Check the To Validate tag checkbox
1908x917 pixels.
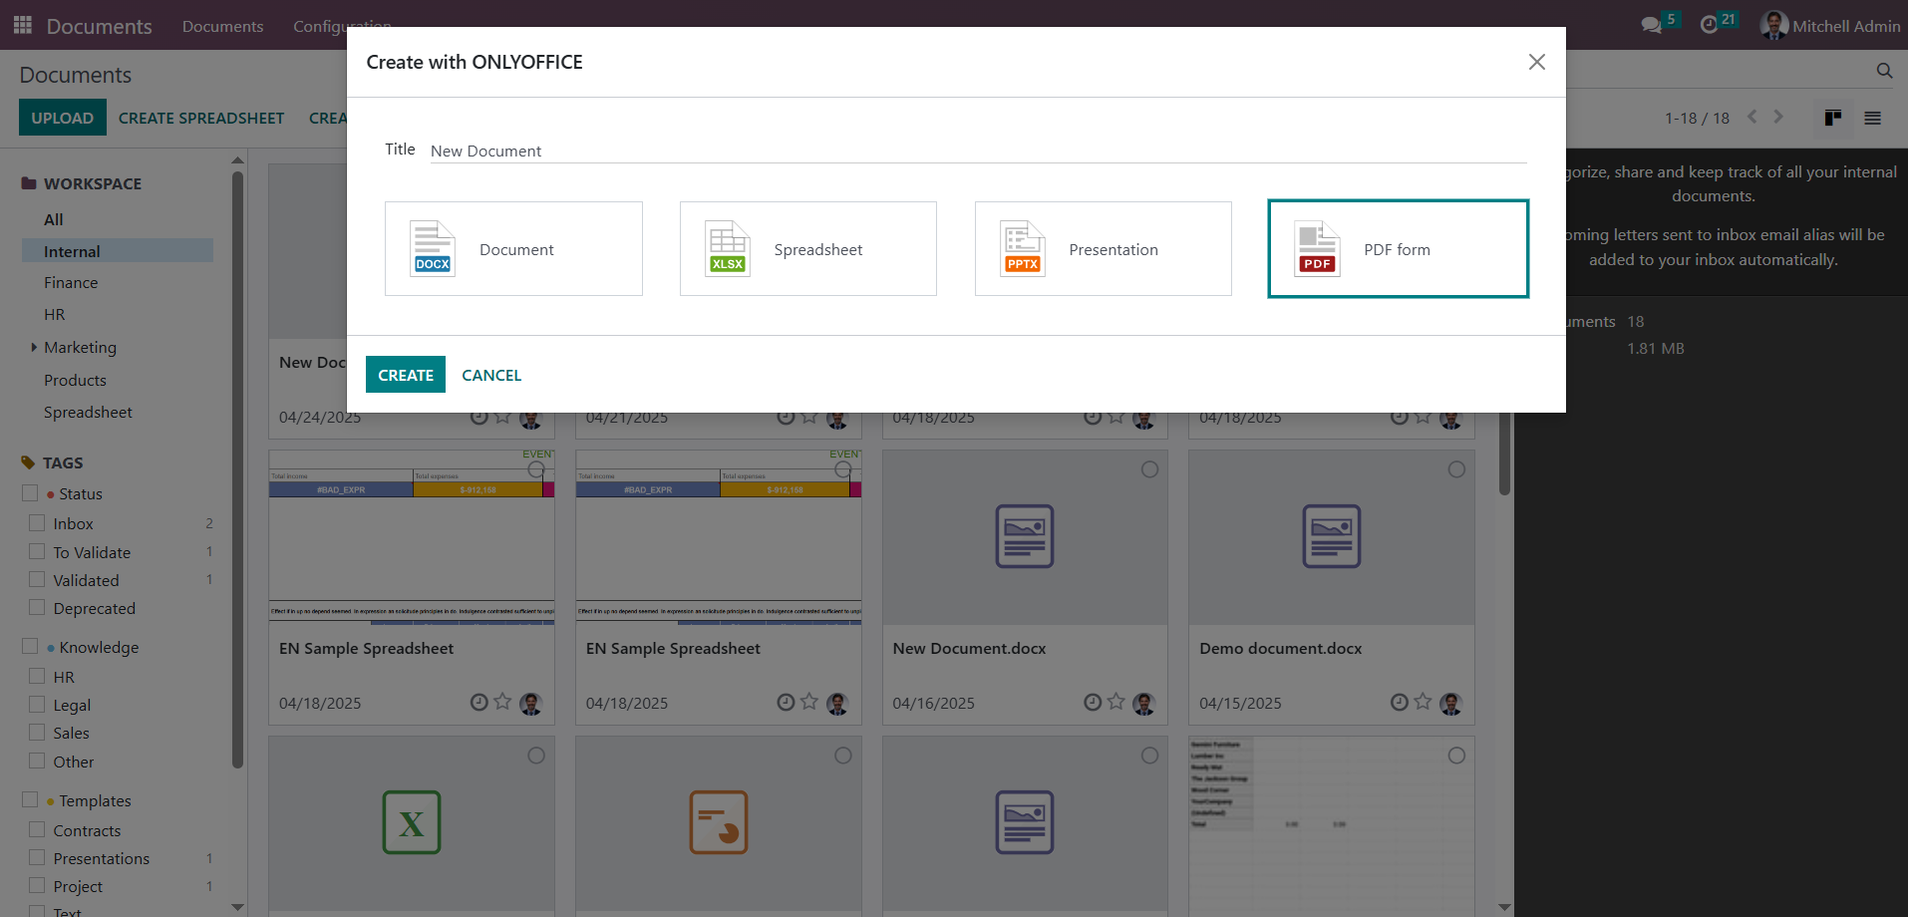point(37,551)
